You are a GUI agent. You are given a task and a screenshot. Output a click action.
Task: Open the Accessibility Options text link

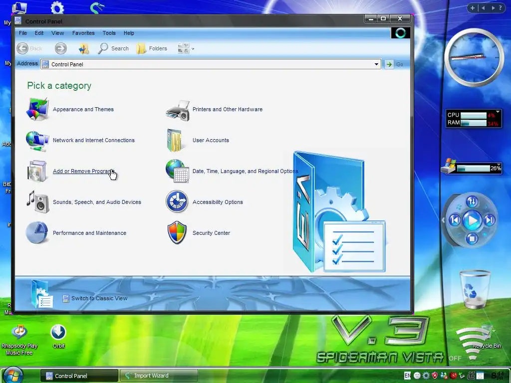(218, 202)
